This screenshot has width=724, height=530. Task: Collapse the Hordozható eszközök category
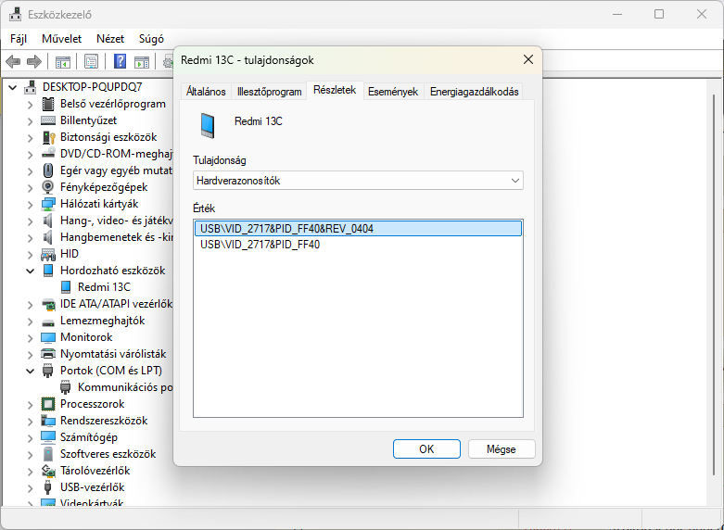pyautogui.click(x=30, y=271)
